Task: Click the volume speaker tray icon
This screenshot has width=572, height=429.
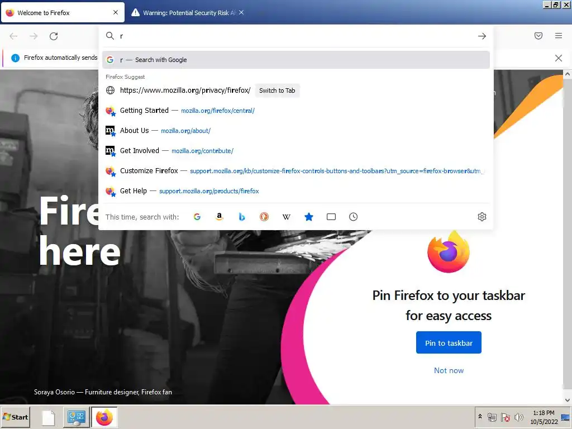Action: [x=518, y=417]
